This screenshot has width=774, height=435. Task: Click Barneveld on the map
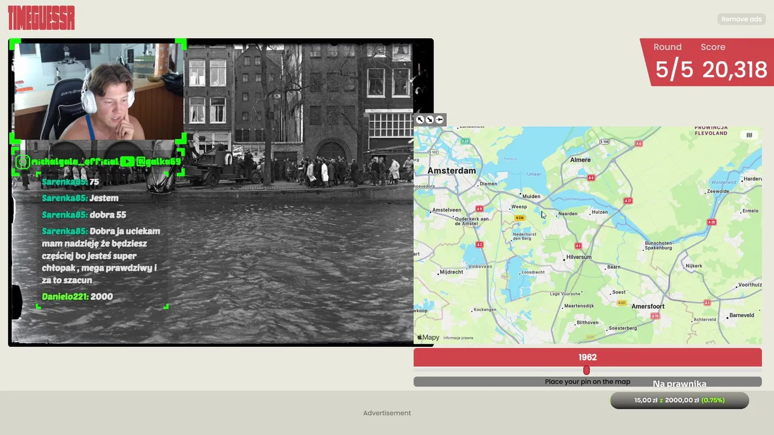click(x=741, y=315)
